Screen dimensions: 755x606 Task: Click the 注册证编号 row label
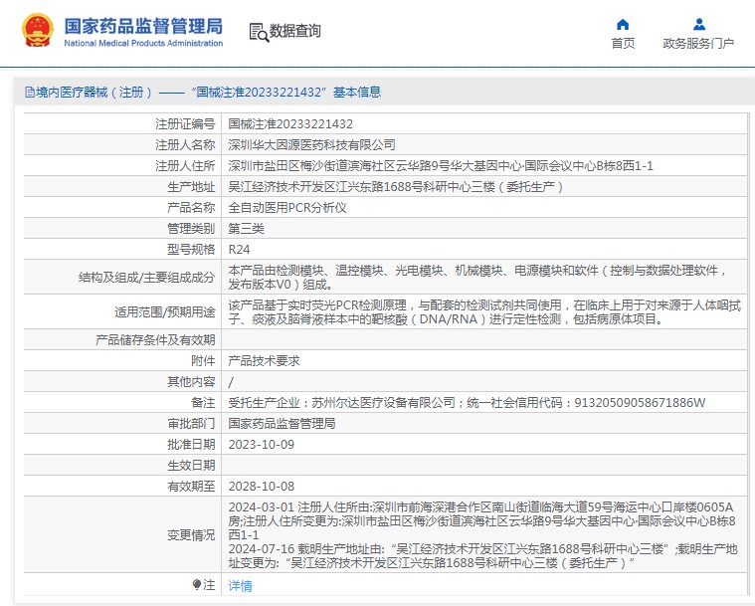[185, 124]
